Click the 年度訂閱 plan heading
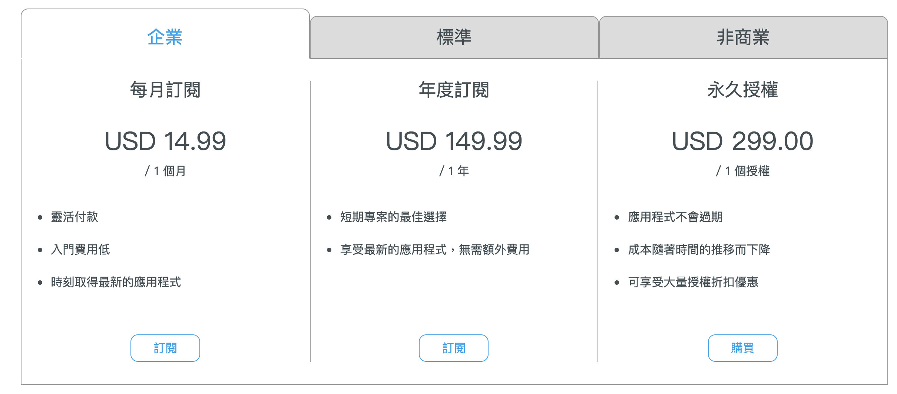The image size is (897, 394). [x=454, y=90]
